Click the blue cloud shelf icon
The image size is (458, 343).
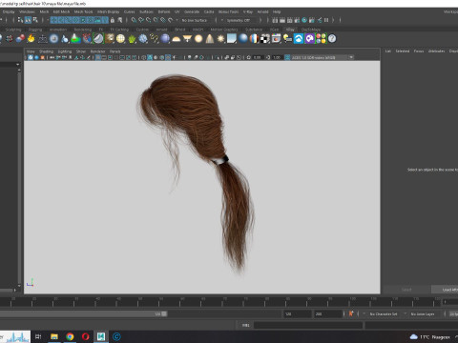(299, 39)
